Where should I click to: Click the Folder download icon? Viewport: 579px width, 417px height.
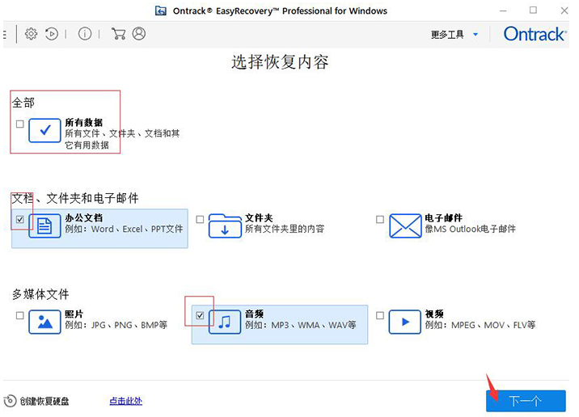tap(225, 225)
